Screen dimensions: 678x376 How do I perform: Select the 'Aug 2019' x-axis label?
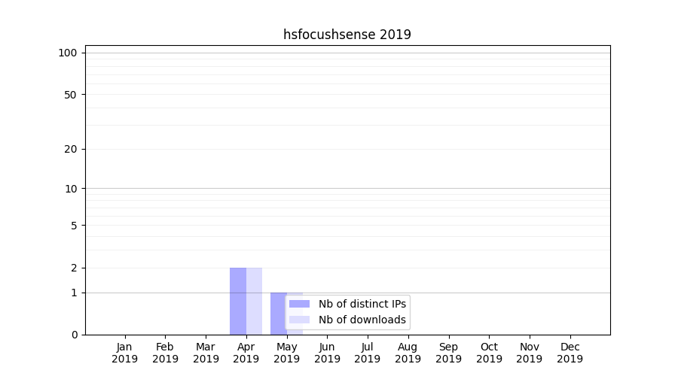coord(408,353)
